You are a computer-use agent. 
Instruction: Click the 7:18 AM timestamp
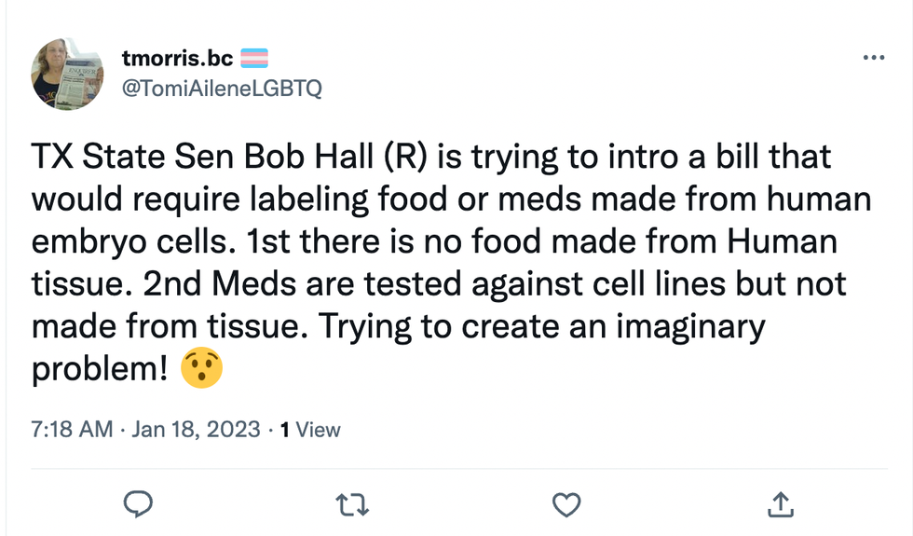click(71, 430)
